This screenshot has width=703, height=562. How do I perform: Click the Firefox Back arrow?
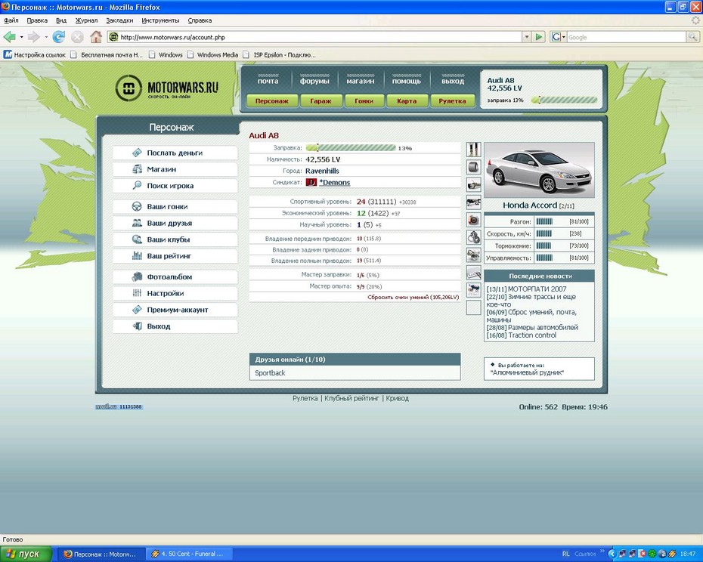point(9,37)
